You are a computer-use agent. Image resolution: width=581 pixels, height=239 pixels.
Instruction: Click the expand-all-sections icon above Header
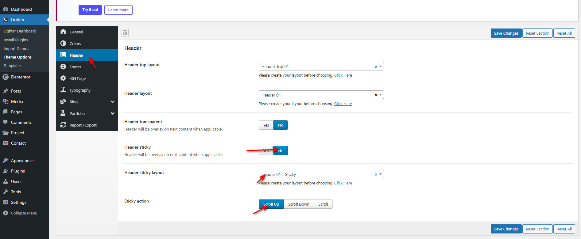[125, 33]
